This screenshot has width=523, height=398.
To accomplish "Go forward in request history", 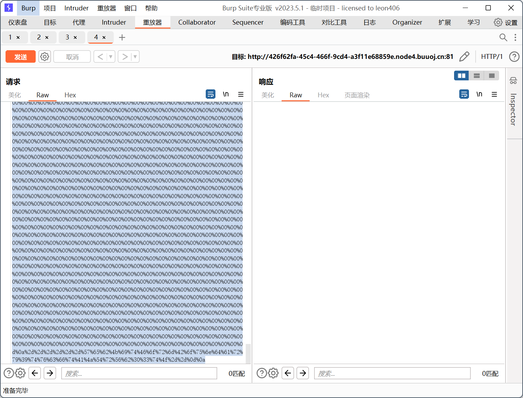I will (125, 56).
